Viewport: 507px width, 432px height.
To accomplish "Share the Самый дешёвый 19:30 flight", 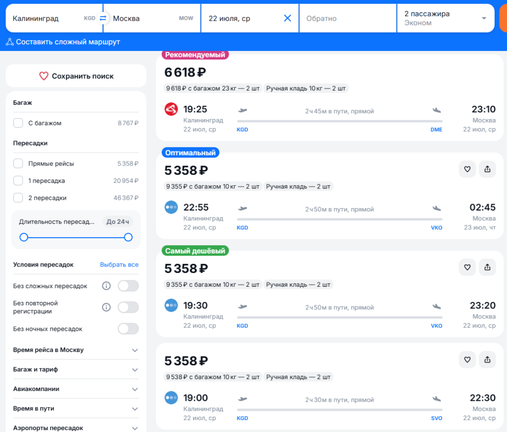I will 487,267.
